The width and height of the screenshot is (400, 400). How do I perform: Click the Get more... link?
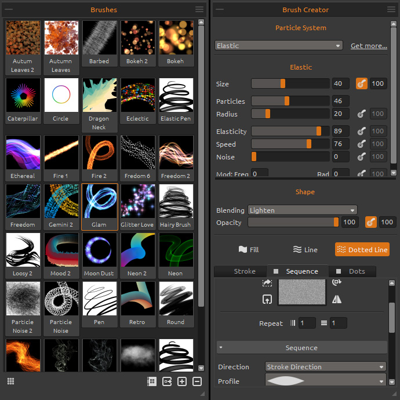(x=369, y=46)
